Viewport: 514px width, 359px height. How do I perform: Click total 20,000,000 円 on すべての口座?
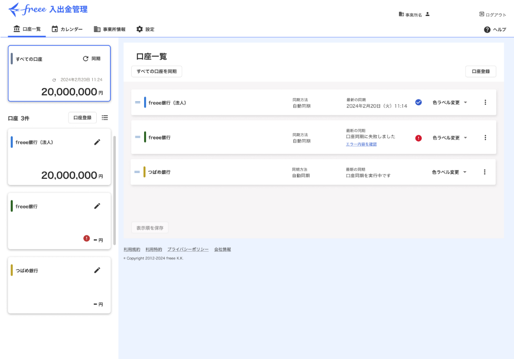tap(72, 92)
